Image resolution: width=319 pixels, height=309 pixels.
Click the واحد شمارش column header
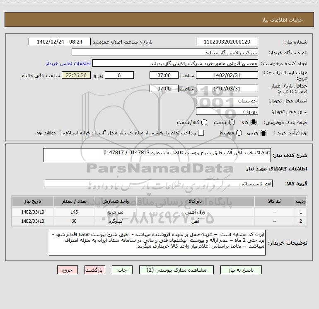[115, 202]
